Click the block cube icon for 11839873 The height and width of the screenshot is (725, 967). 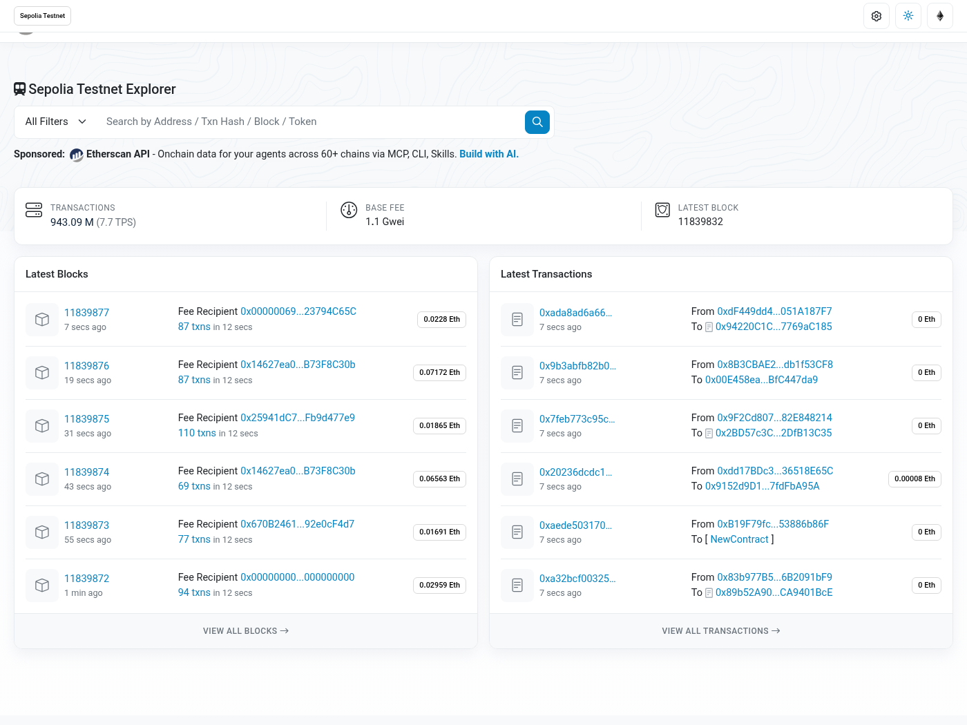42,532
